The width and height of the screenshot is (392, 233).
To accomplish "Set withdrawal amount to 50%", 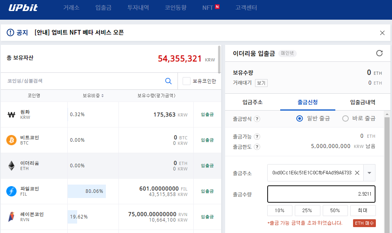I will [x=335, y=211].
